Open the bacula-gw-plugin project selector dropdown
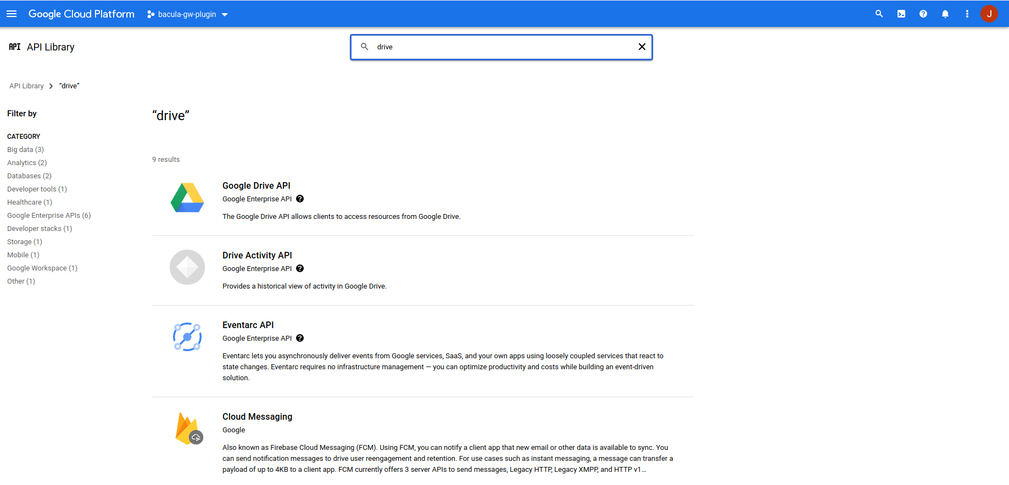This screenshot has height=485, width=1009. click(187, 14)
